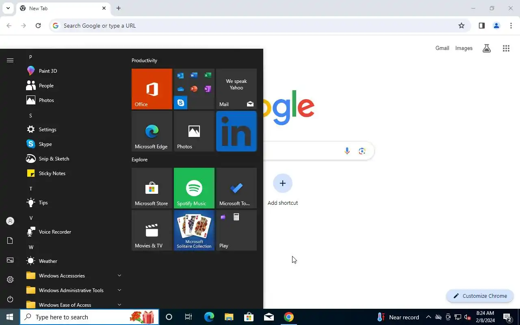The width and height of the screenshot is (520, 325).
Task: Open the Chrome tab search dropdown
Action: click(x=8, y=8)
